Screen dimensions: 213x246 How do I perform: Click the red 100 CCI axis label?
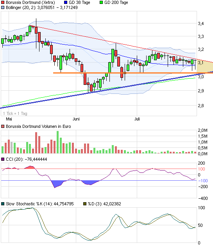[202, 169]
